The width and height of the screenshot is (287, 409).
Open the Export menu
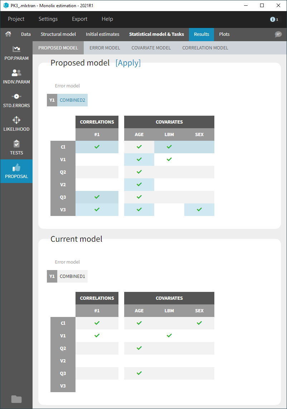pyautogui.click(x=79, y=19)
